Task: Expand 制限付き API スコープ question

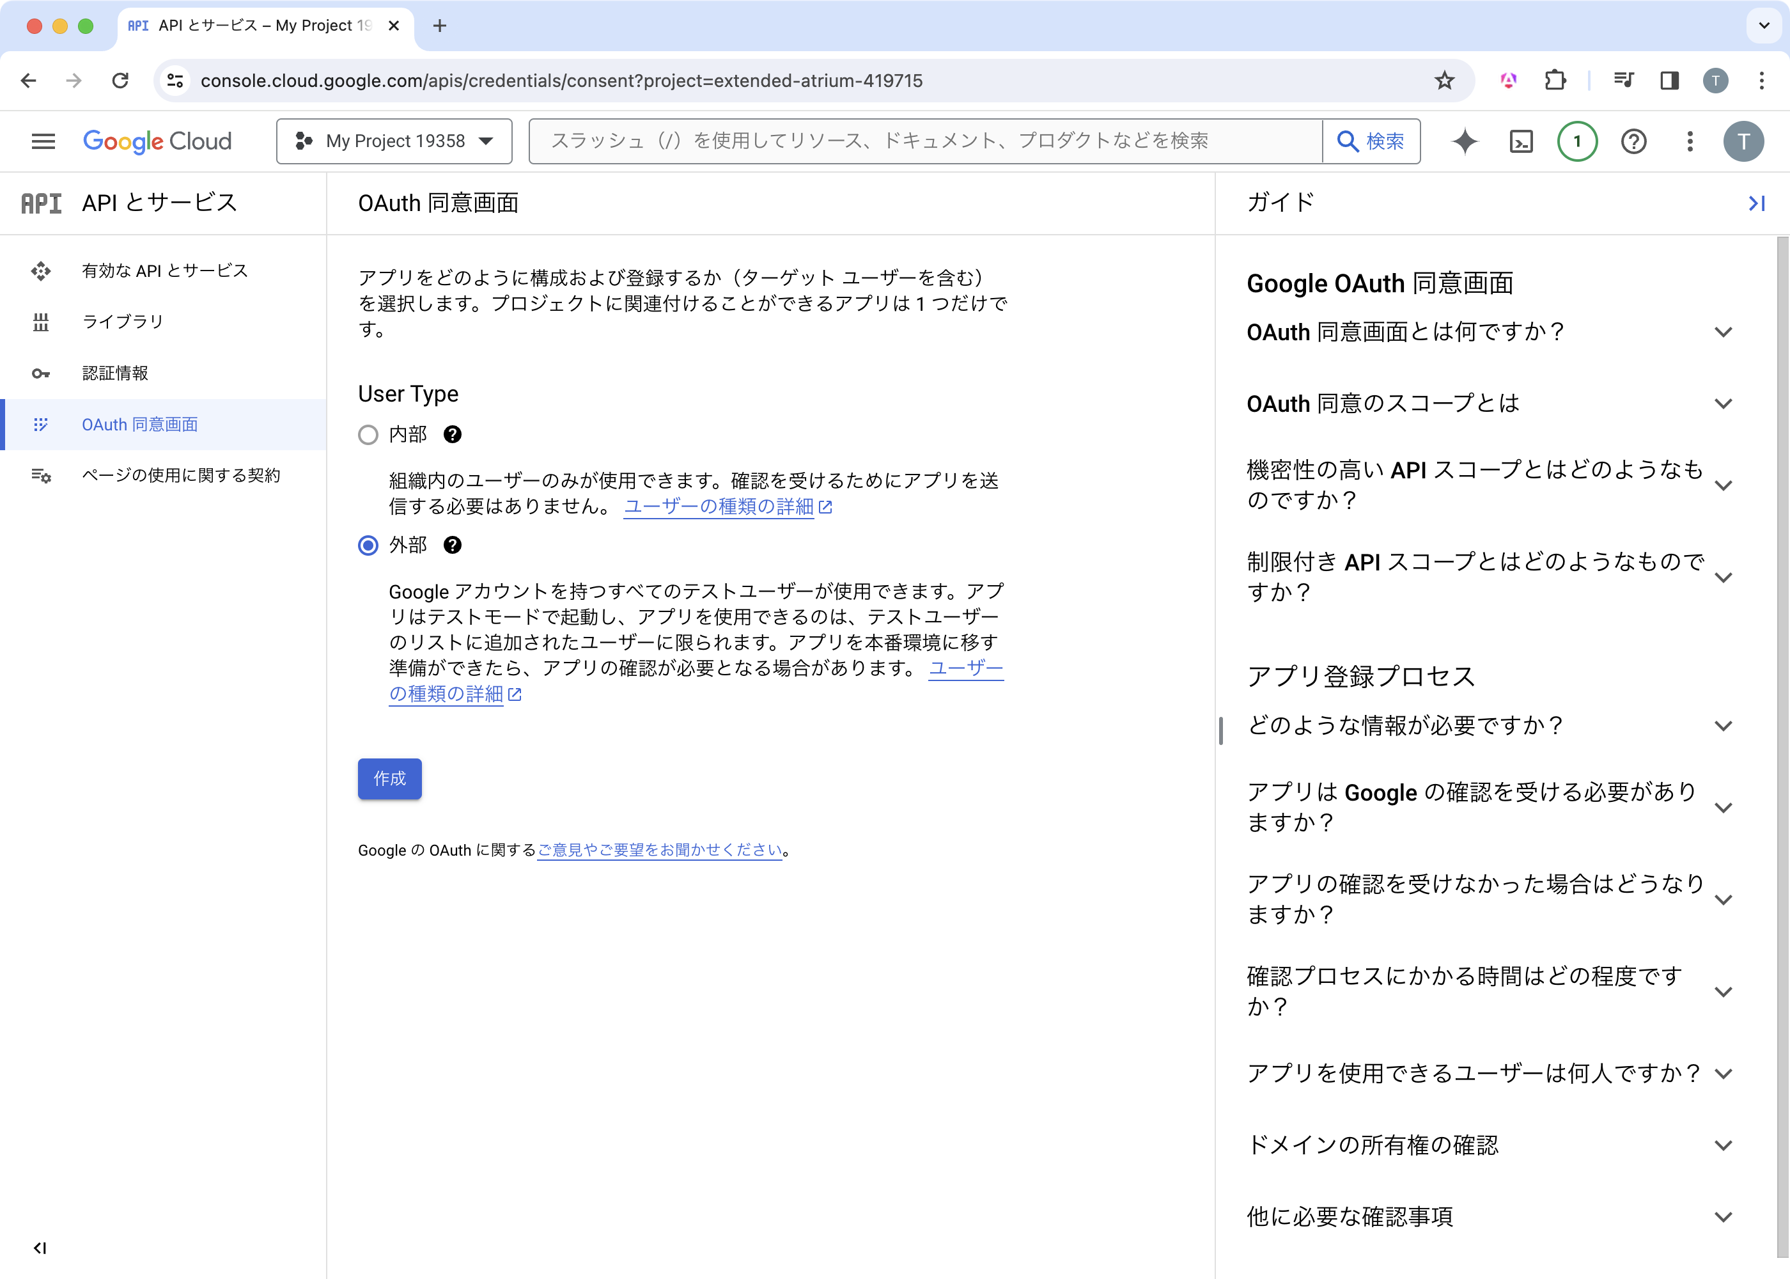Action: [x=1490, y=577]
